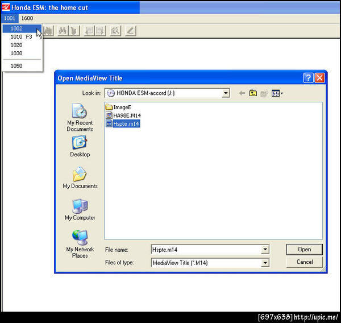Open My Recent Documents in places bar
Image resolution: width=341 pixels, height=323 pixels.
[x=80, y=118]
